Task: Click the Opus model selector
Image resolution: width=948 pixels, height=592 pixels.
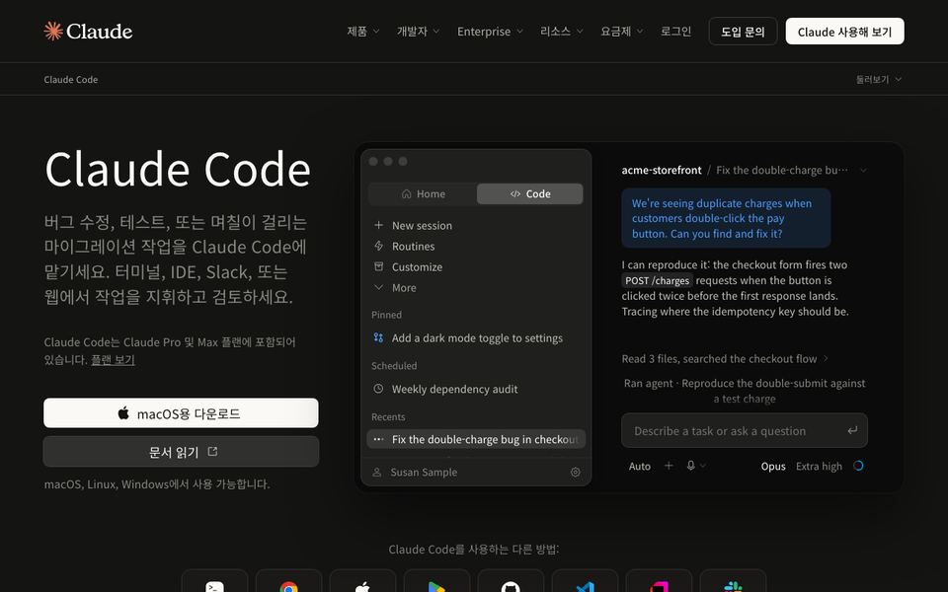Action: tap(773, 467)
